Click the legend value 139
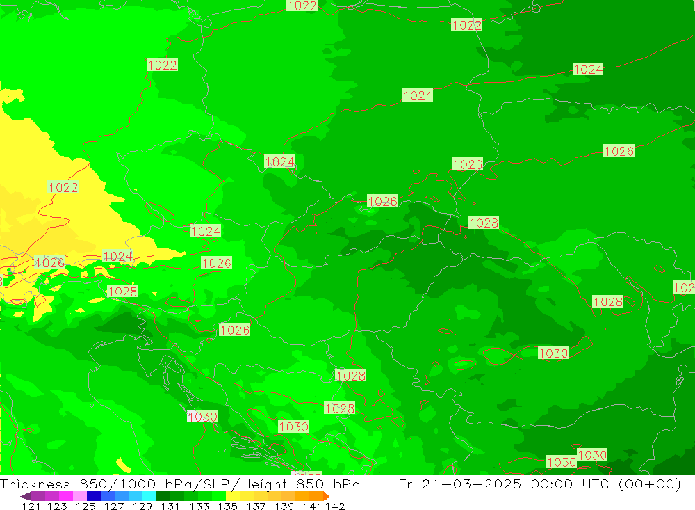This screenshot has height=510, width=695. point(284,506)
